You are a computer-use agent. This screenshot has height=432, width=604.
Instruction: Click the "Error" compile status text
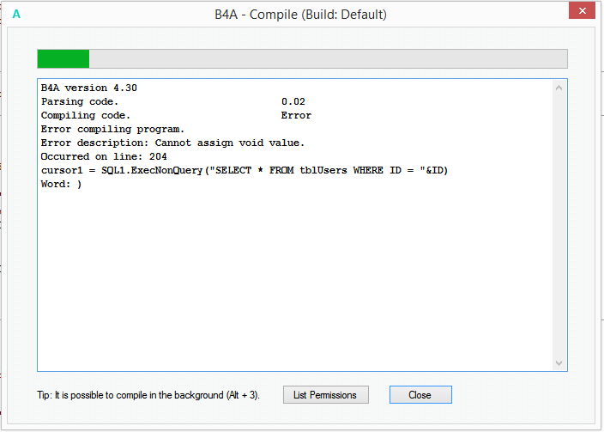tap(295, 115)
